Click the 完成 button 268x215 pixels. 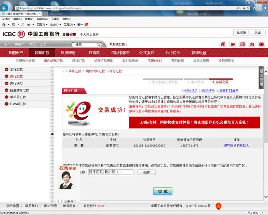point(163,191)
